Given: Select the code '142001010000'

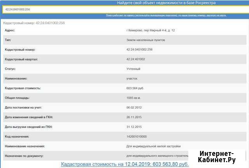Looking at the screenshot, I should (137, 136).
